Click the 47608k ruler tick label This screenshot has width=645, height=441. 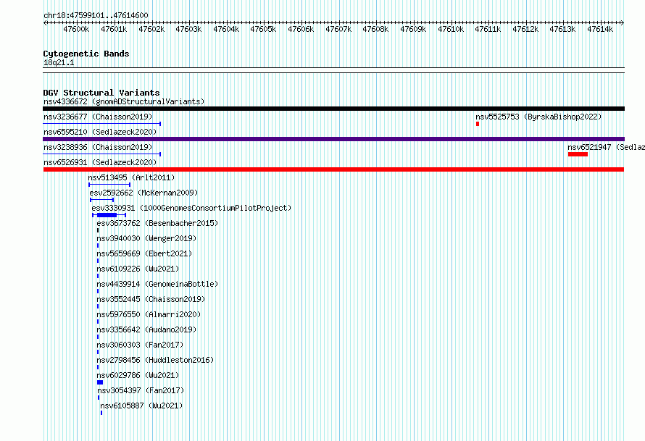(x=375, y=29)
